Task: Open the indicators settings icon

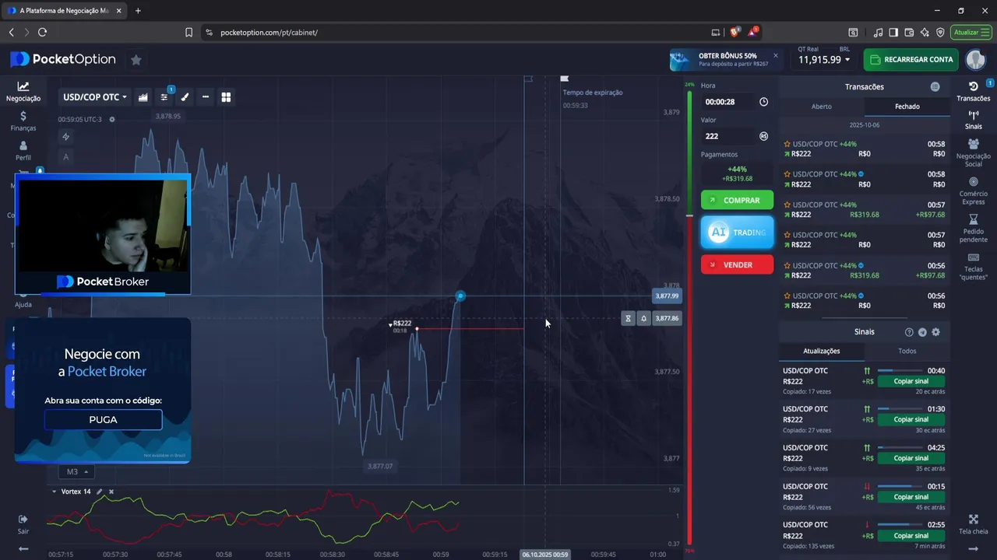Action: [164, 97]
